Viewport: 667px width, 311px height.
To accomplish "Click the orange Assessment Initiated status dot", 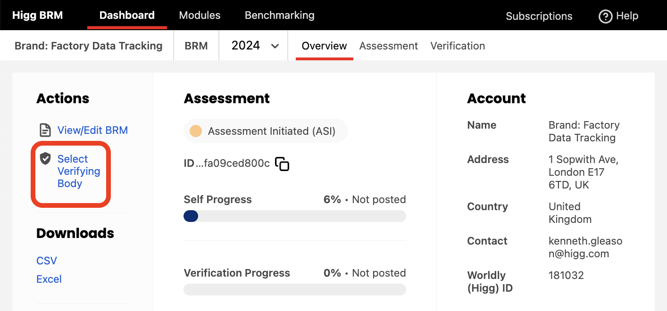I will [x=196, y=131].
